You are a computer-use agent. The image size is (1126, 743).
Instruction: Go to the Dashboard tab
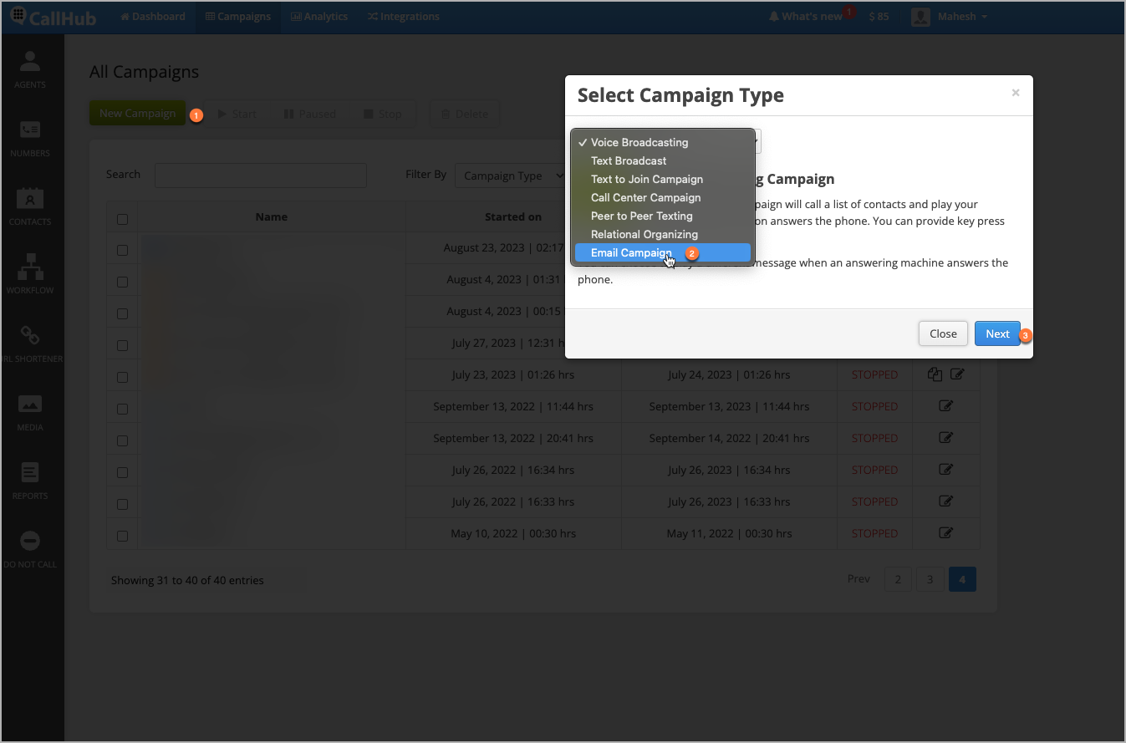(x=153, y=17)
